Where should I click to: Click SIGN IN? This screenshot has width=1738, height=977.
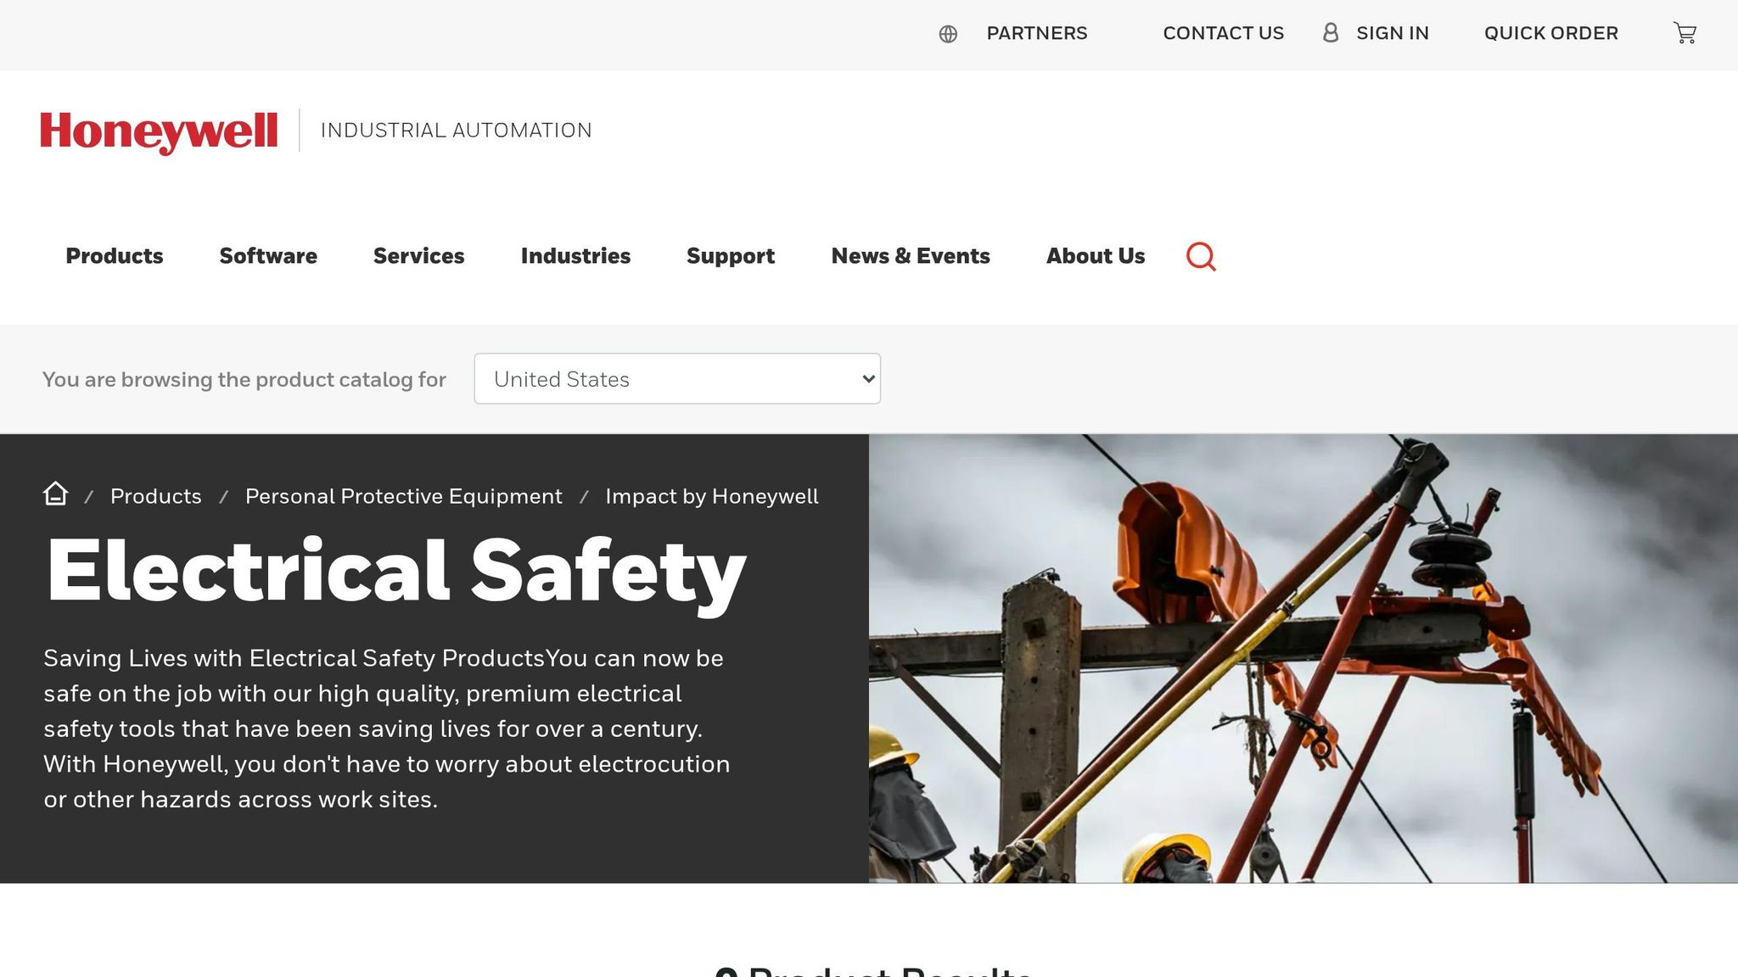[1393, 33]
